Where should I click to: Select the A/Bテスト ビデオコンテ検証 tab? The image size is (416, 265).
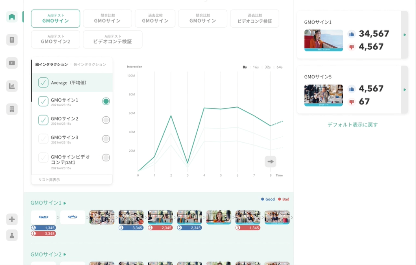tap(112, 39)
